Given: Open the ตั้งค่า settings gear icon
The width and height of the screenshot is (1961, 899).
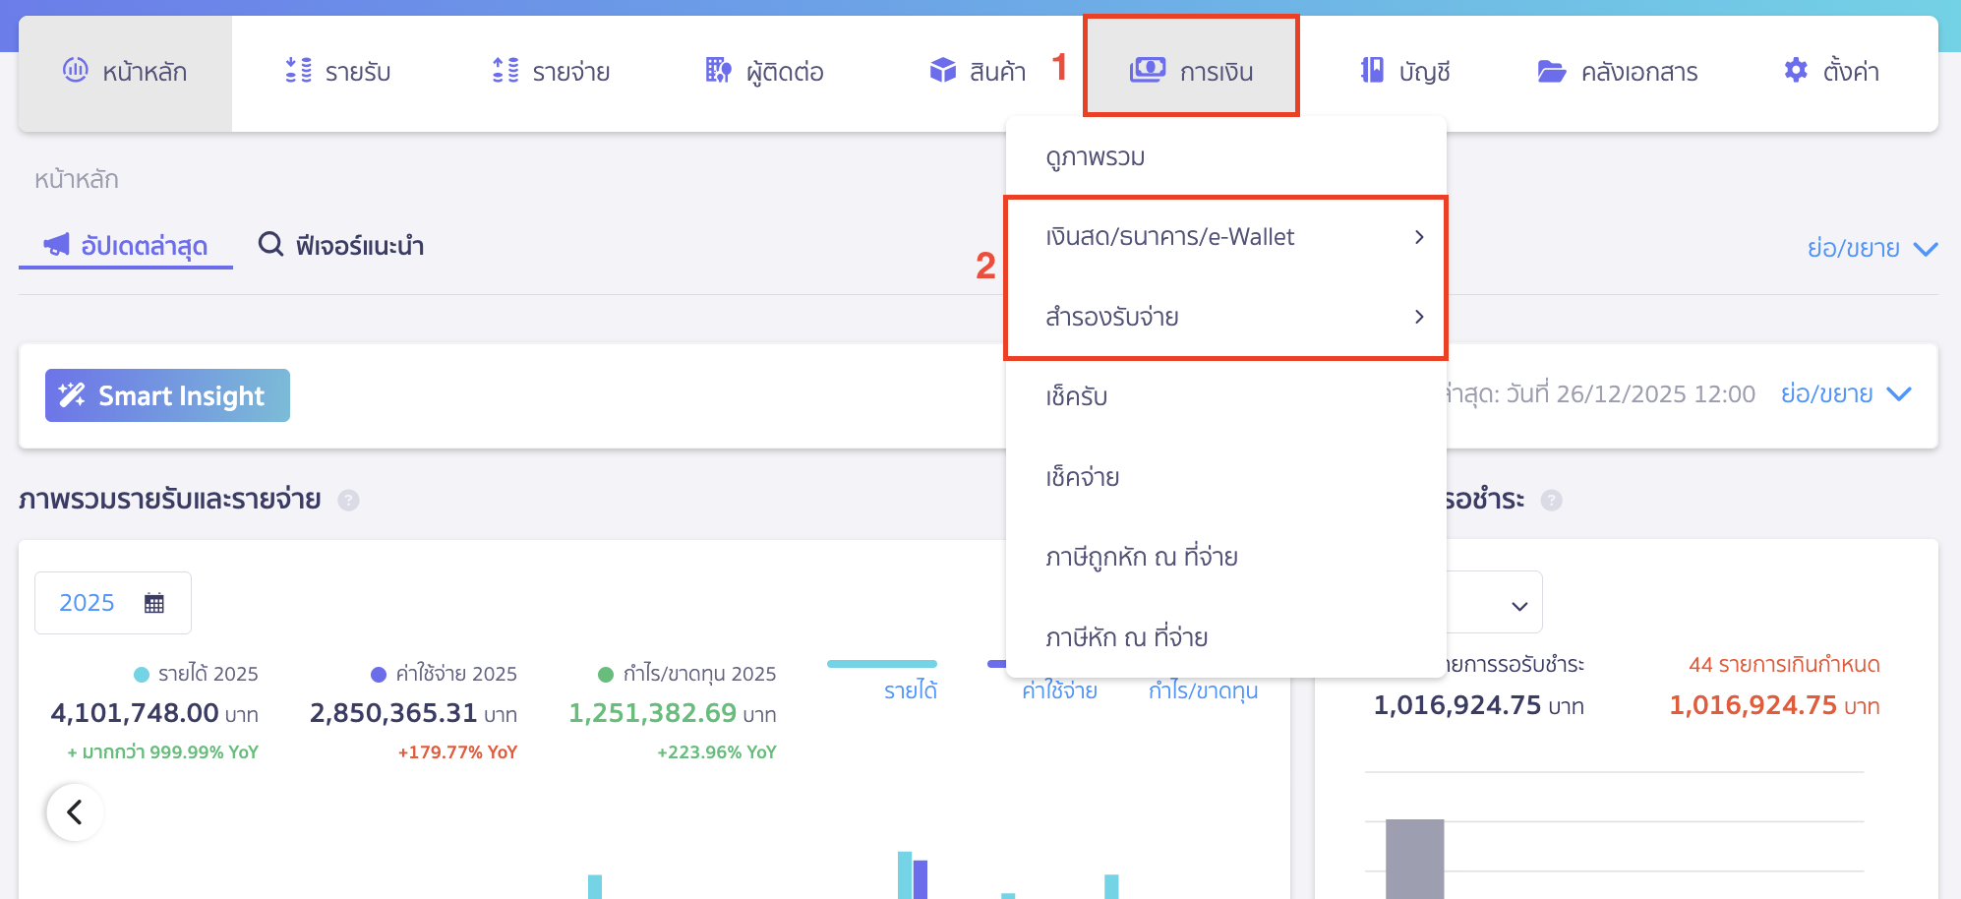Looking at the screenshot, I should coord(1794,71).
